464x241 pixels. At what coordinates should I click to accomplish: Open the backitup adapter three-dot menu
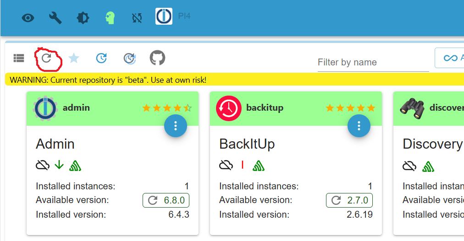(x=359, y=126)
